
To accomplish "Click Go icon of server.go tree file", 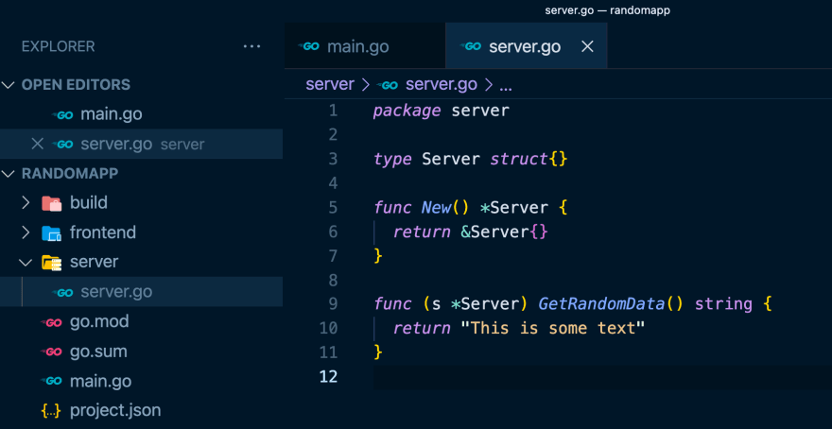I will click(62, 293).
